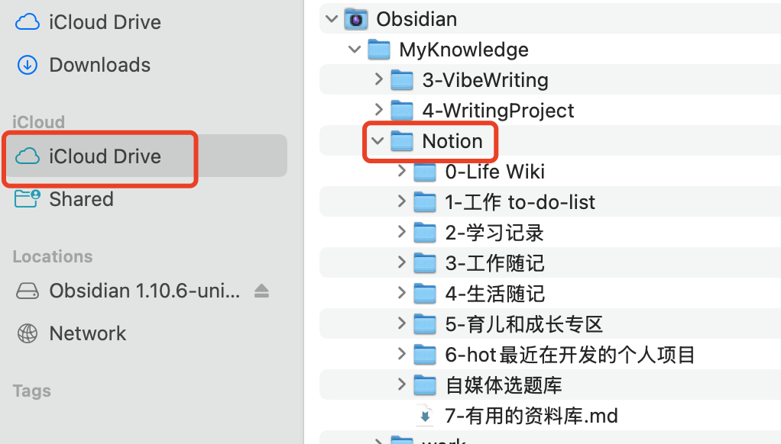Expand the 4-WritingProject folder

[378, 110]
